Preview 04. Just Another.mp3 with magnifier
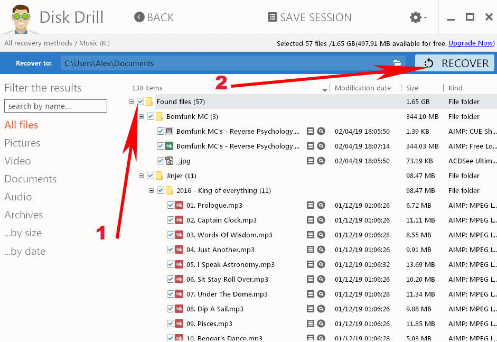497x342 pixels. pos(321,249)
